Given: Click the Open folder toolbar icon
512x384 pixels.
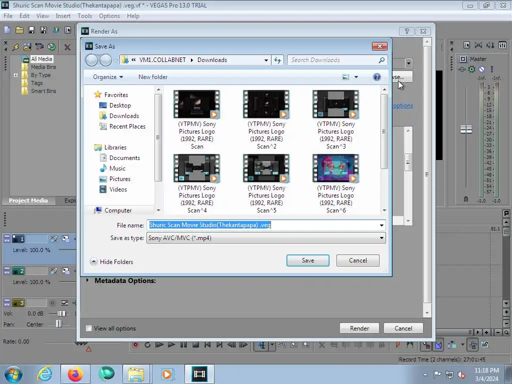Looking at the screenshot, I should tap(19, 30).
